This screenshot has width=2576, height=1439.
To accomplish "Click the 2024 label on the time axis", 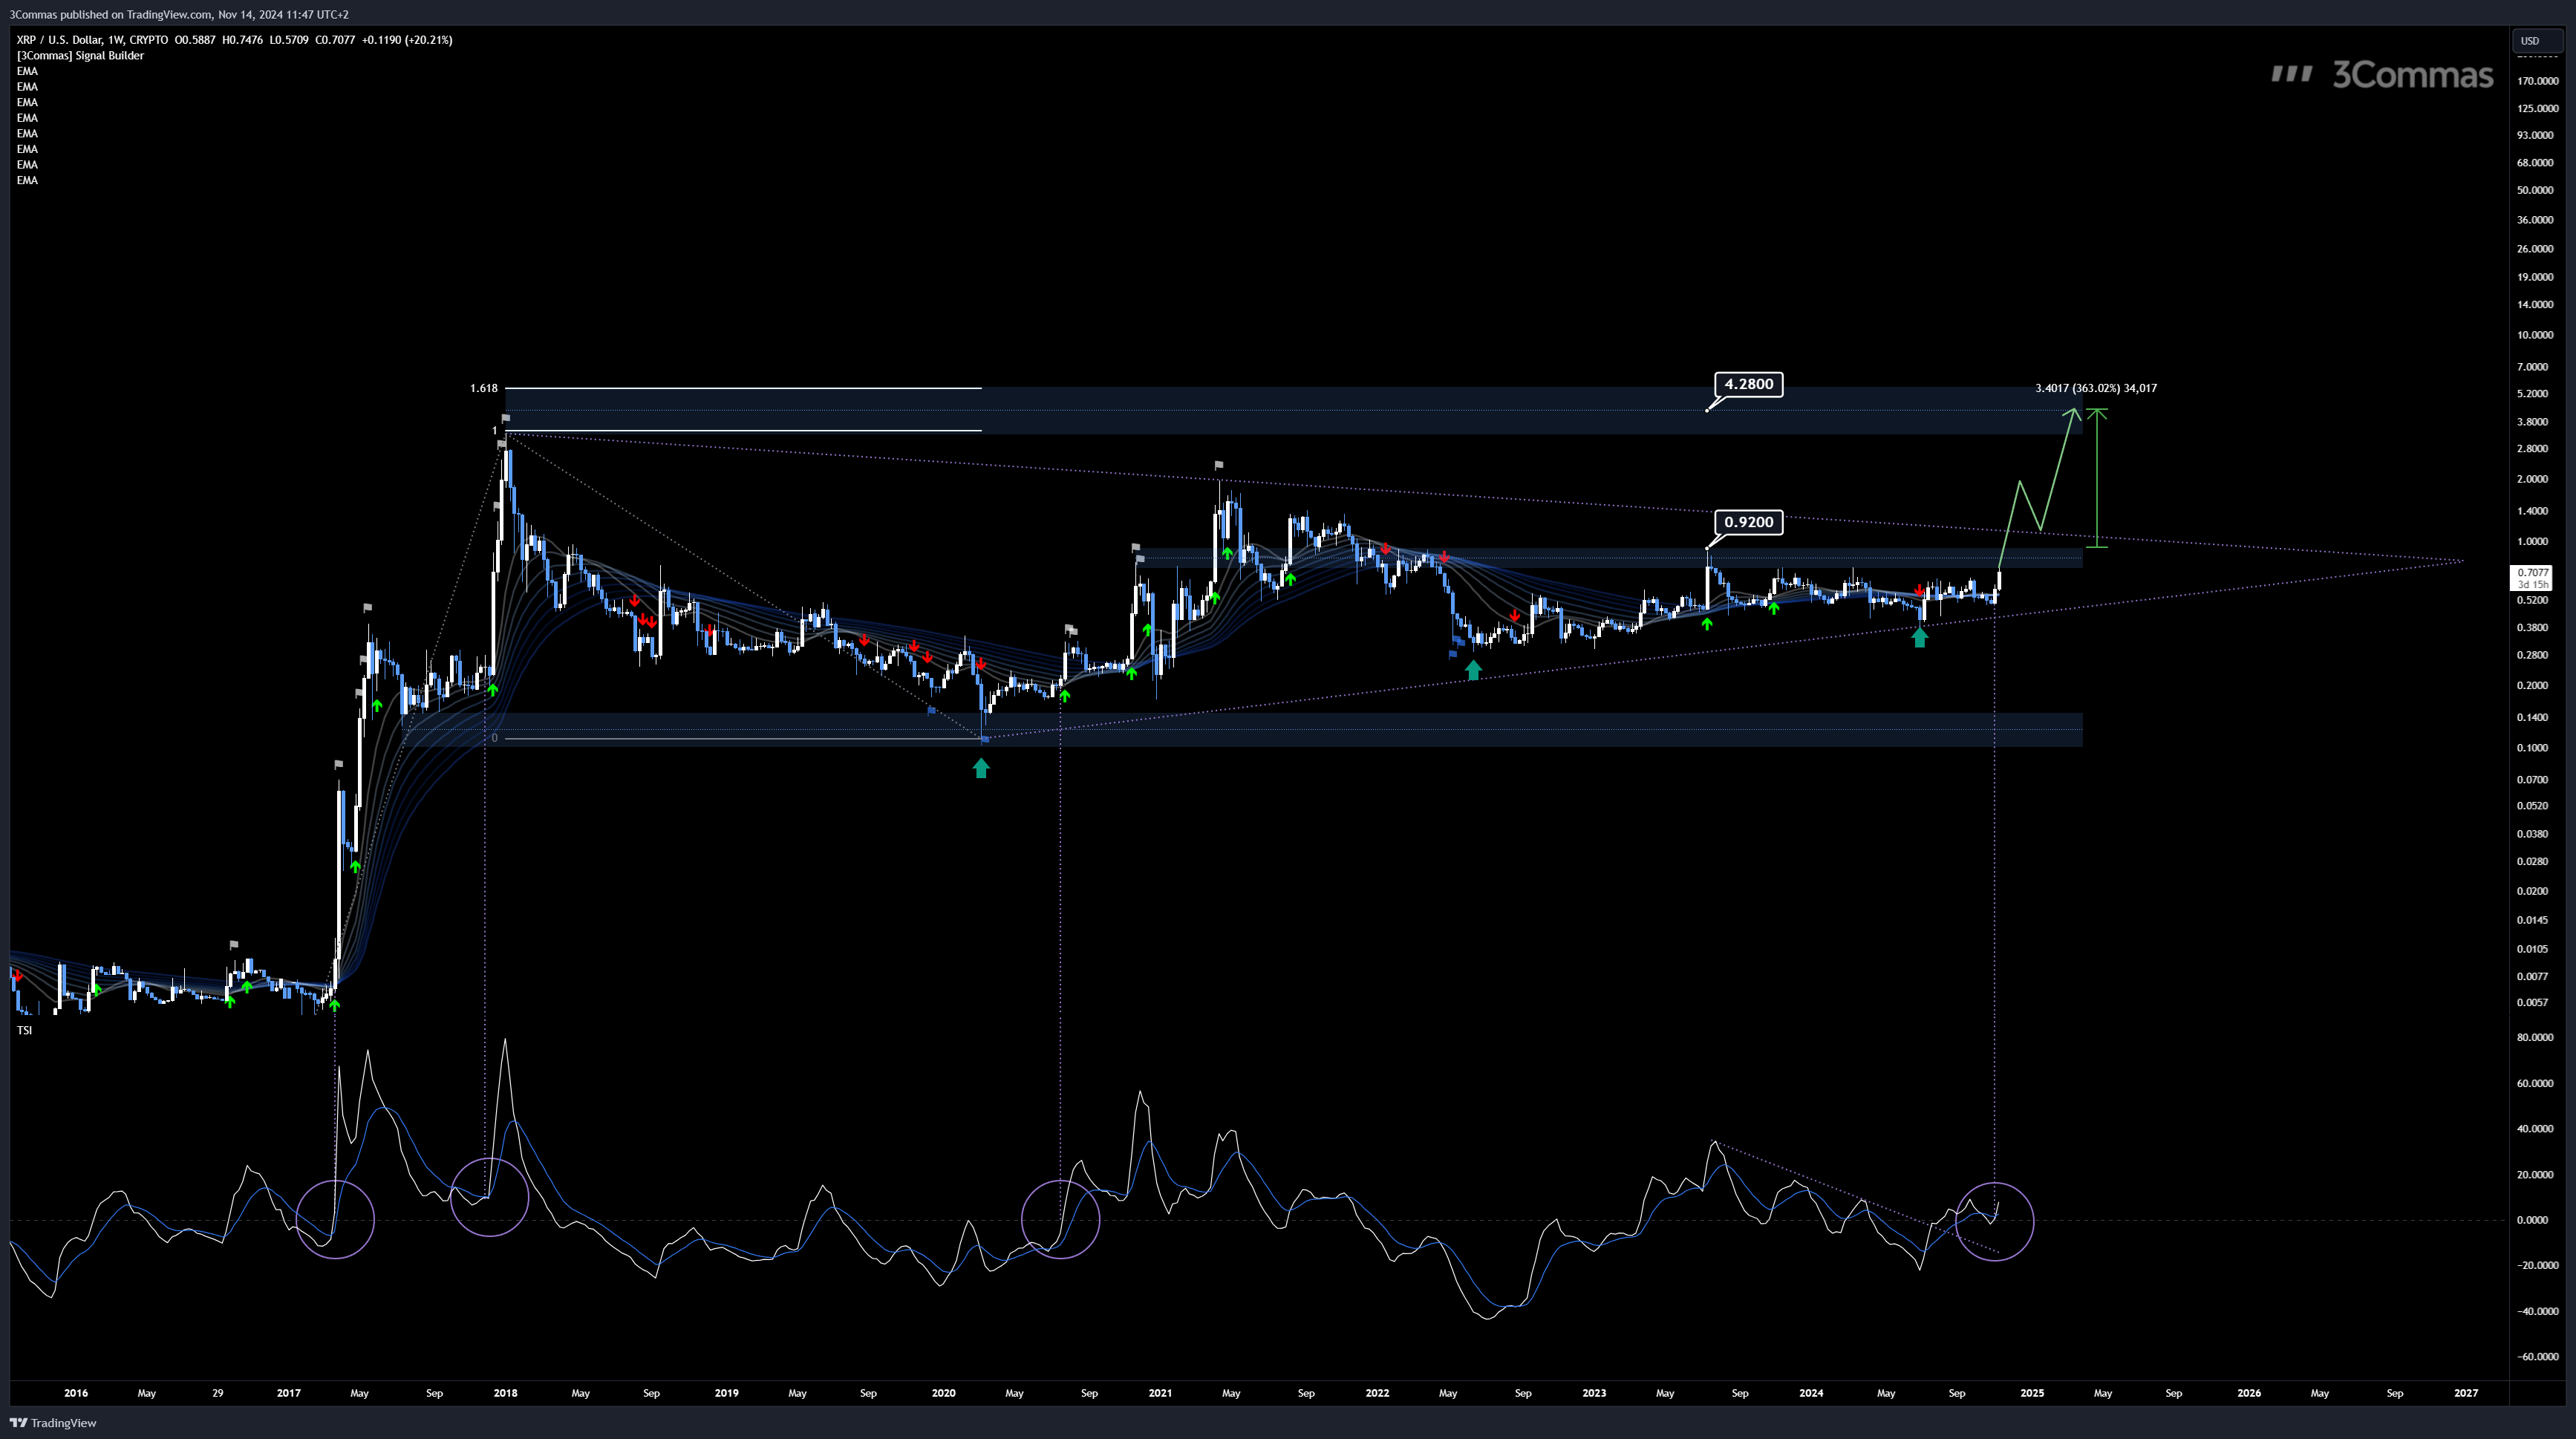I will click(1811, 1393).
